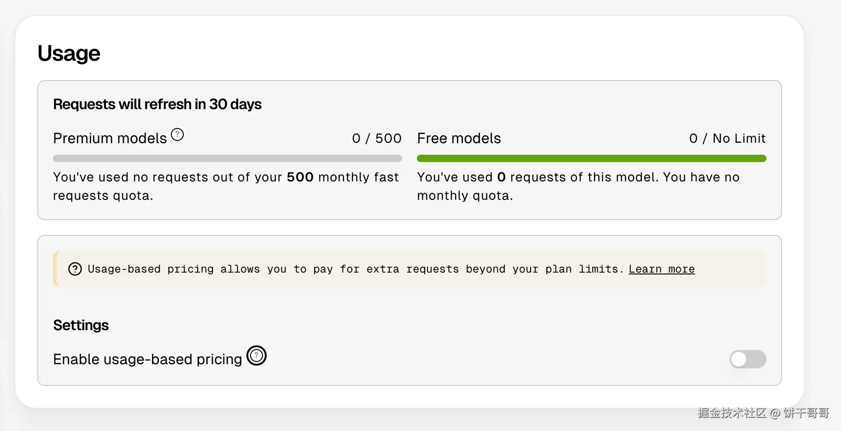Click the 'Enable usage-based pricing' label
Viewport: 841px width, 431px height.
(x=147, y=359)
